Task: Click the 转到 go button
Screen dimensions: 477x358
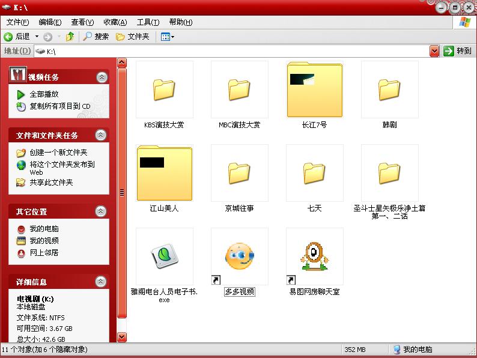Action: click(457, 51)
